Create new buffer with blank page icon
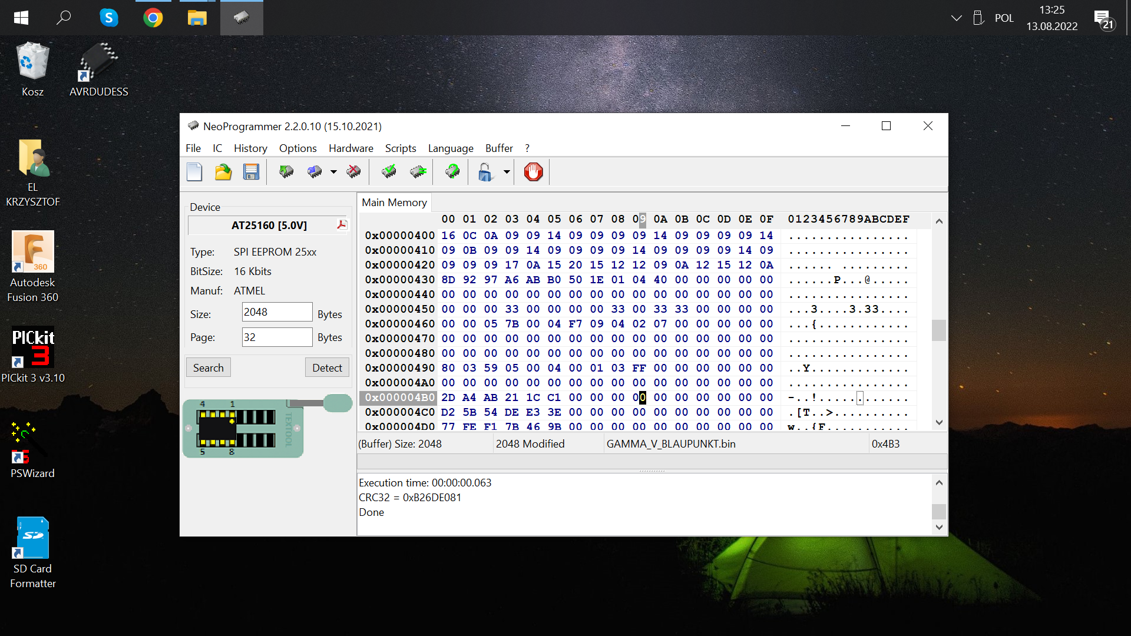This screenshot has width=1131, height=636. (194, 172)
